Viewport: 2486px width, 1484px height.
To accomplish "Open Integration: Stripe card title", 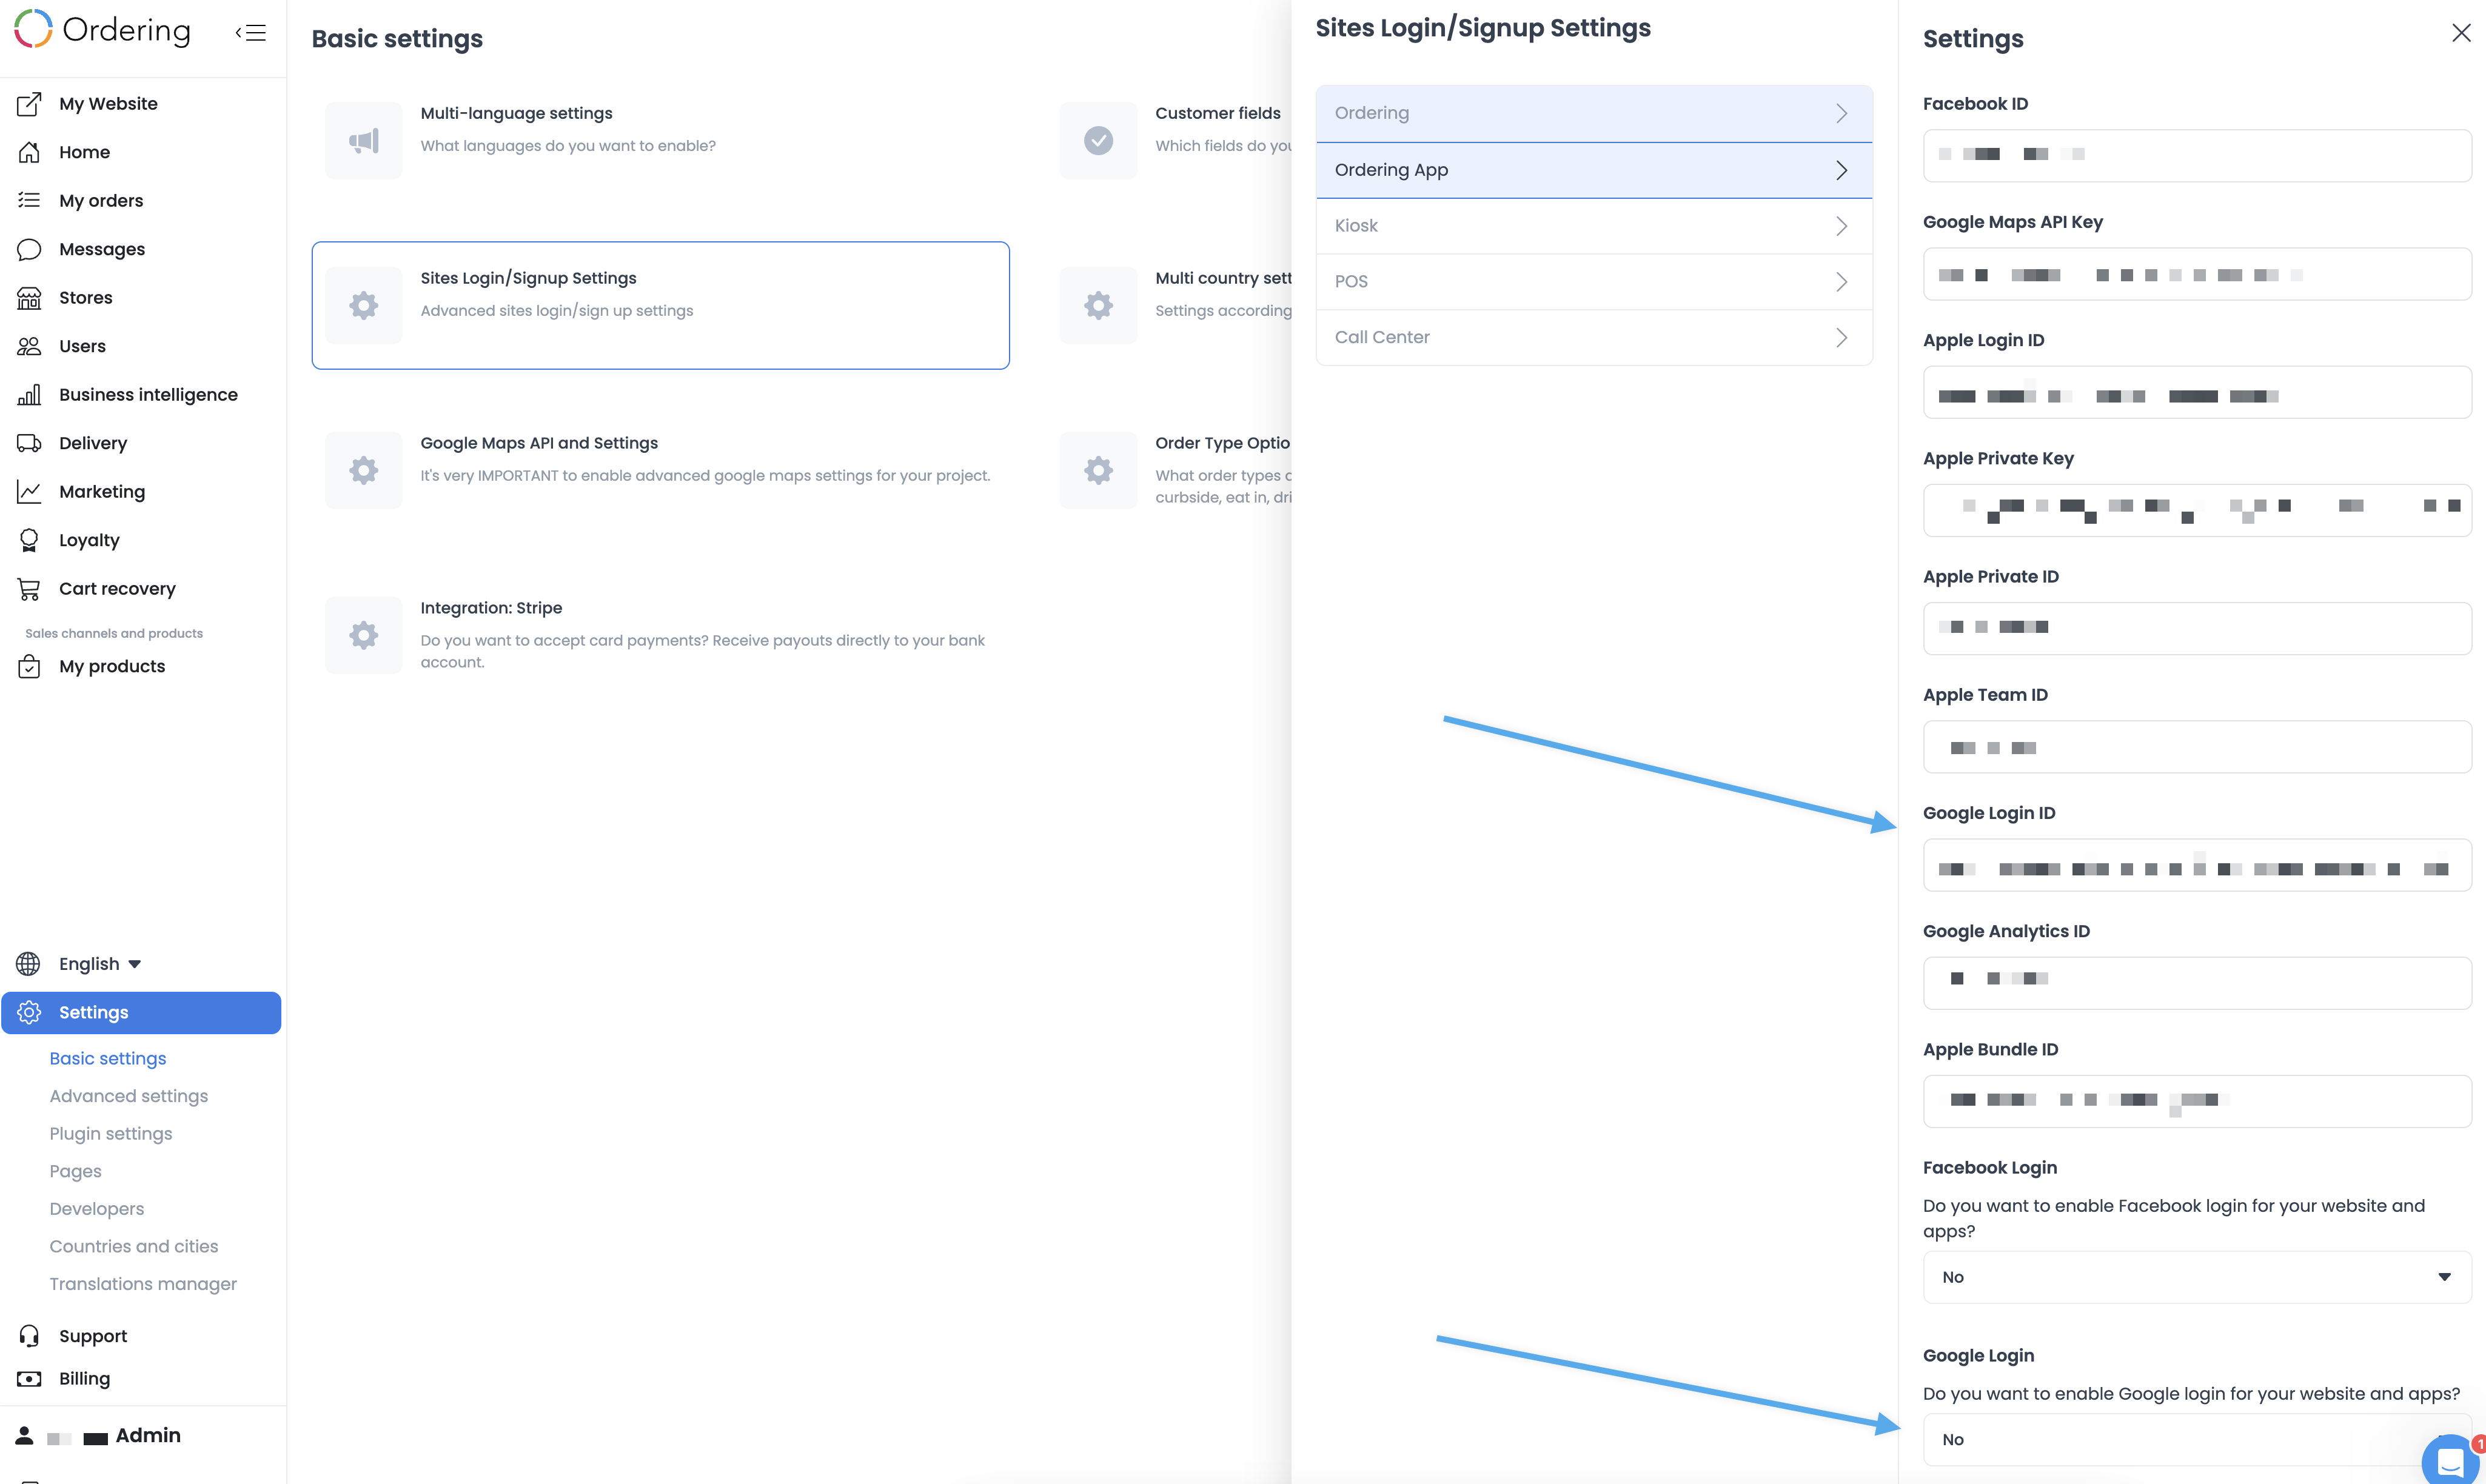I will coord(491,608).
